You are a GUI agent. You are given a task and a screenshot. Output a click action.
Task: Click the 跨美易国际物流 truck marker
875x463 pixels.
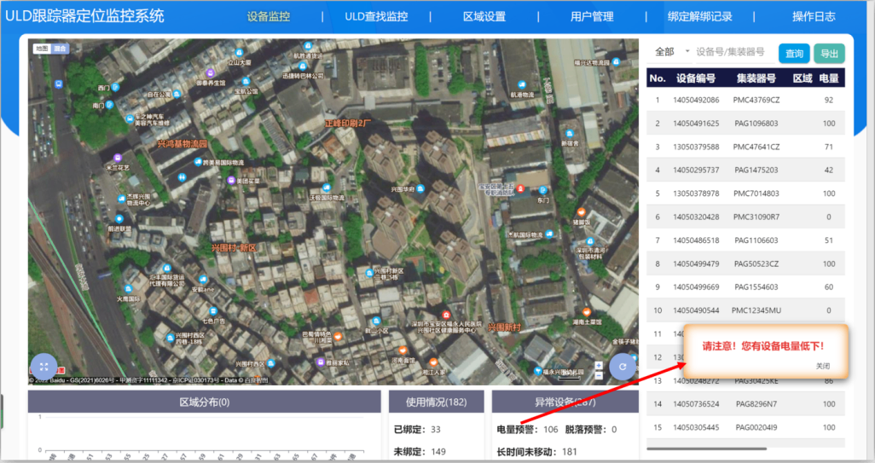198,162
